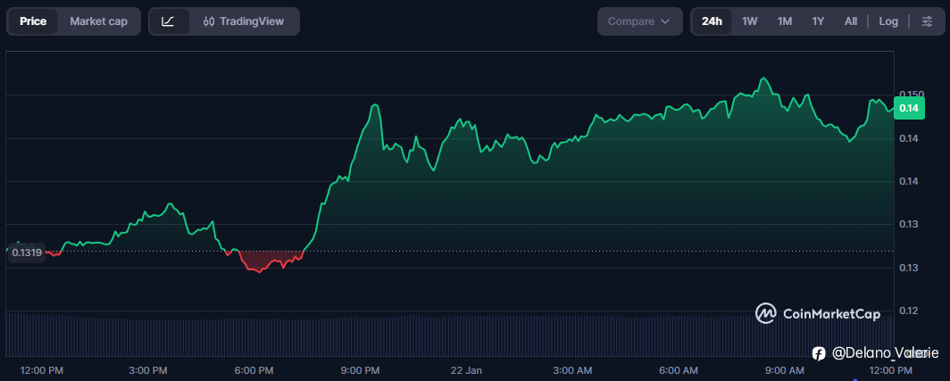Image resolution: width=950 pixels, height=381 pixels.
Task: Click the 6:00 AM time axis label
Action: (679, 369)
